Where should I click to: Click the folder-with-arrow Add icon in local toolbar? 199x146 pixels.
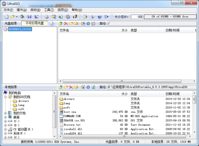[83, 87]
